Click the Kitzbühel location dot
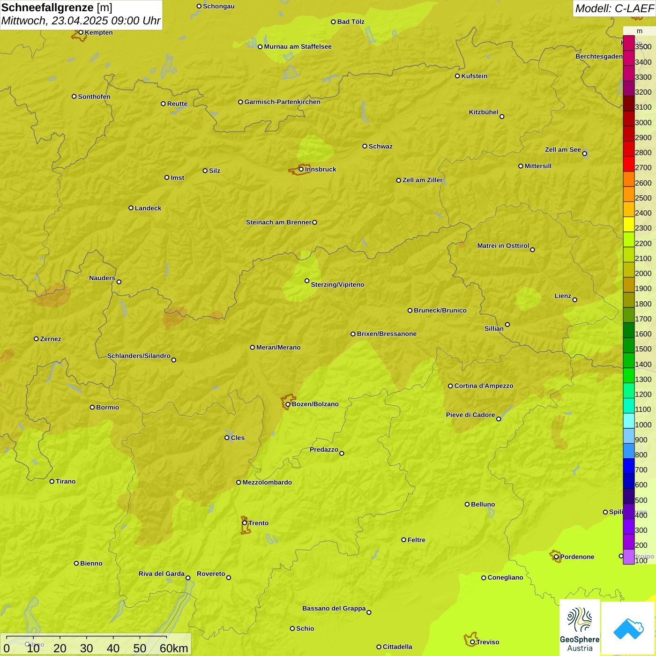The width and height of the screenshot is (656, 656). pos(502,116)
